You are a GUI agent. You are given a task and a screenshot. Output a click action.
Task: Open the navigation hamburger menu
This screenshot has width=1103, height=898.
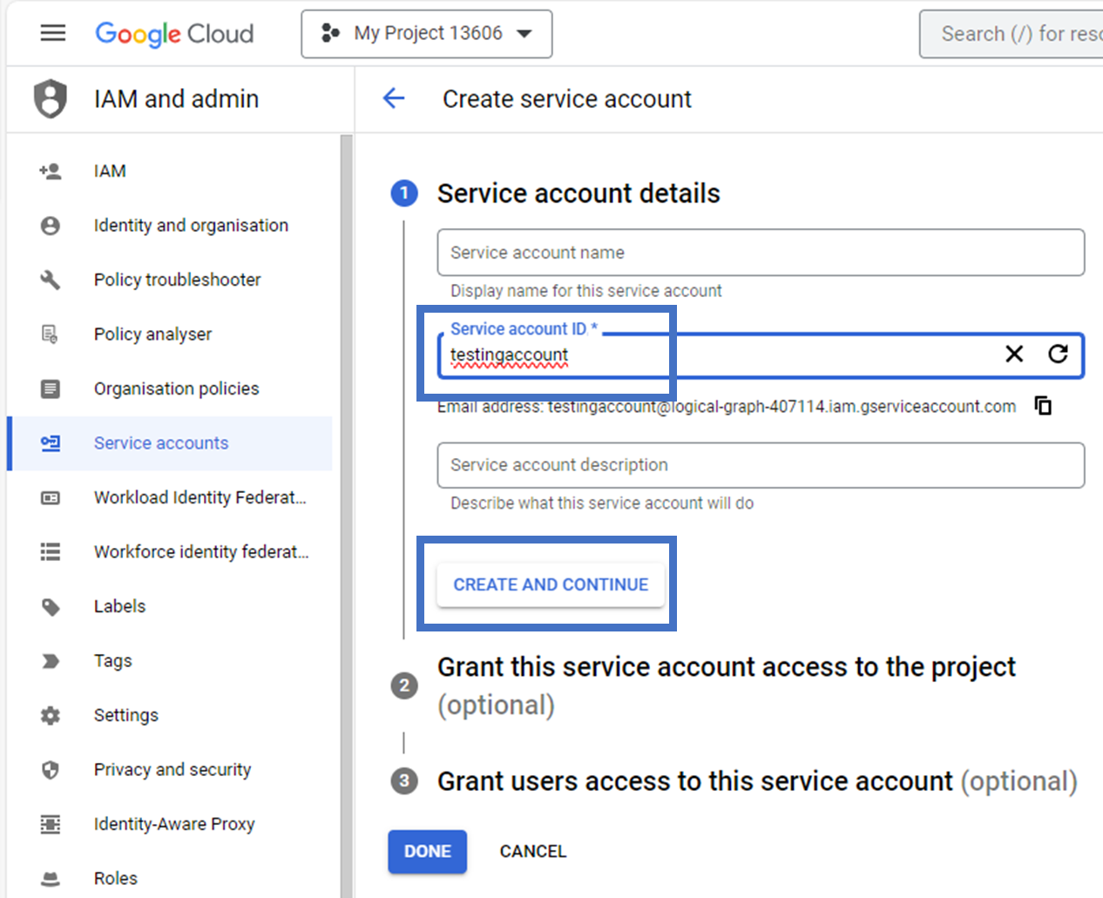point(52,33)
